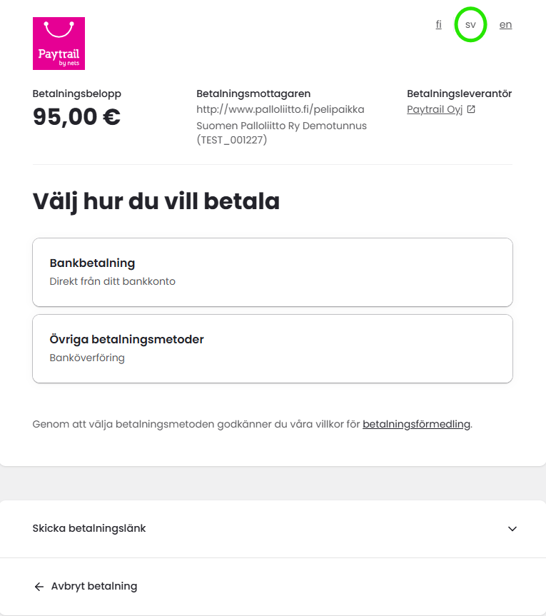This screenshot has width=546, height=616.
Task: Click the Suomen Palloliitto Ry Demotunnus text
Action: (x=282, y=126)
